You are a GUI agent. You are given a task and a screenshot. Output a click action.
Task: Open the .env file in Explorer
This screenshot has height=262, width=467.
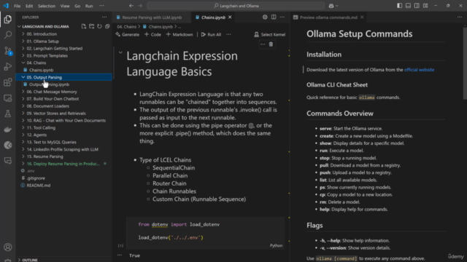click(63, 171)
